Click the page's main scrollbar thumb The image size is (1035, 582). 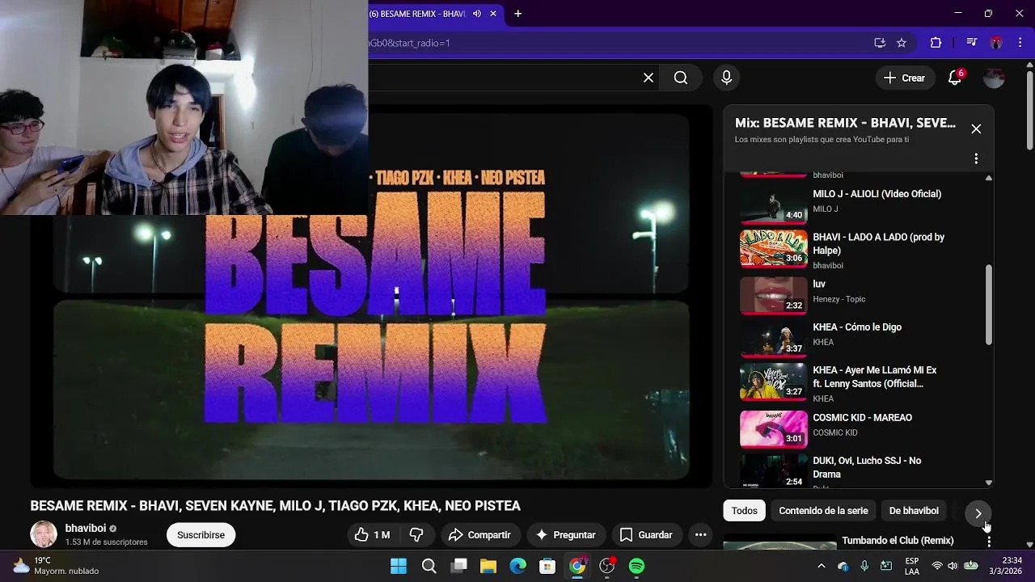[1029, 109]
